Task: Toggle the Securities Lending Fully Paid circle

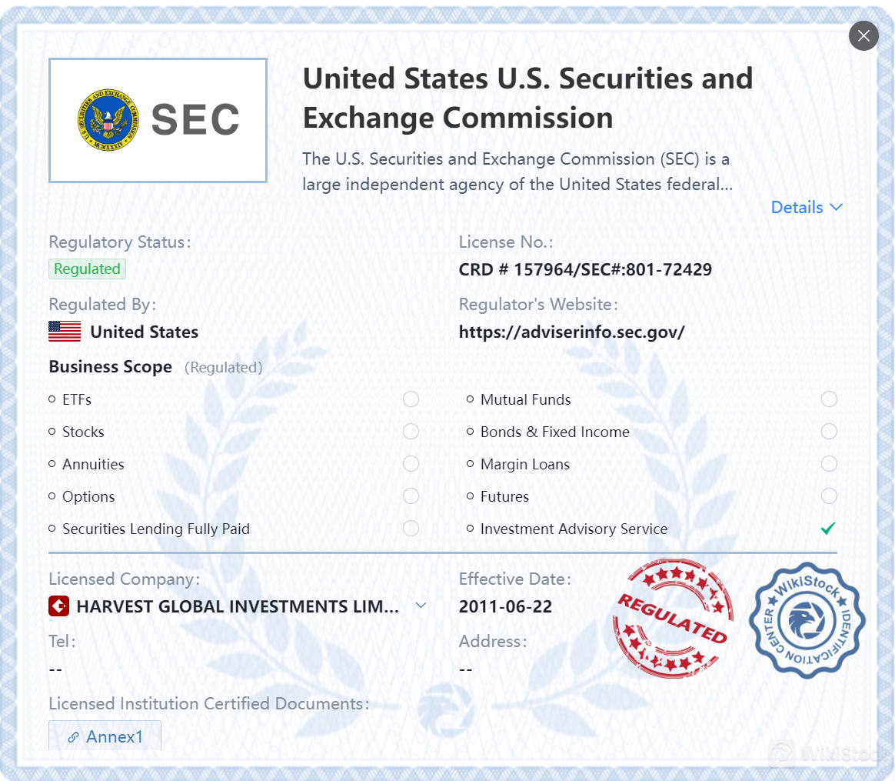Action: (x=411, y=529)
